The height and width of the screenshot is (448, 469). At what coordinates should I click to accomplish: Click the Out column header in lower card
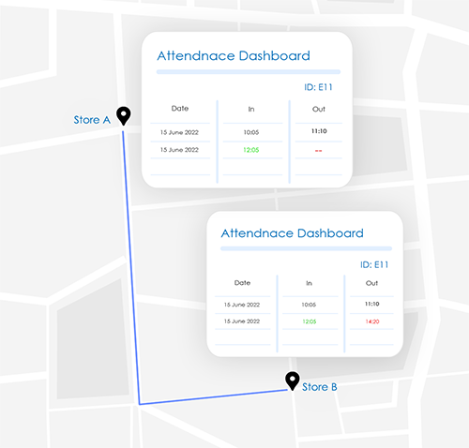click(x=371, y=283)
